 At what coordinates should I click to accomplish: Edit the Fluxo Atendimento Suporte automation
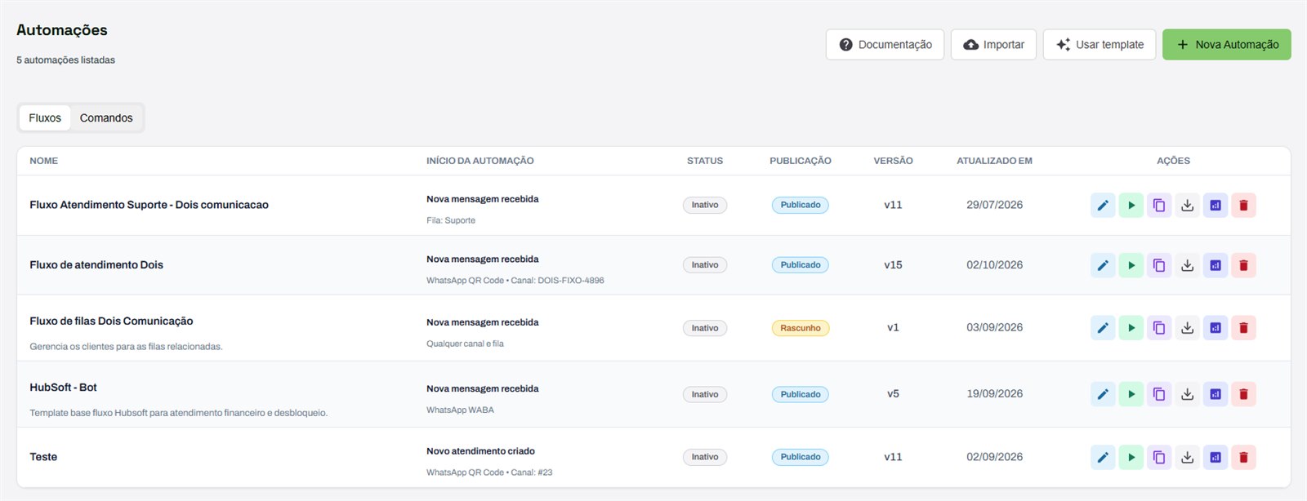[x=1103, y=205]
